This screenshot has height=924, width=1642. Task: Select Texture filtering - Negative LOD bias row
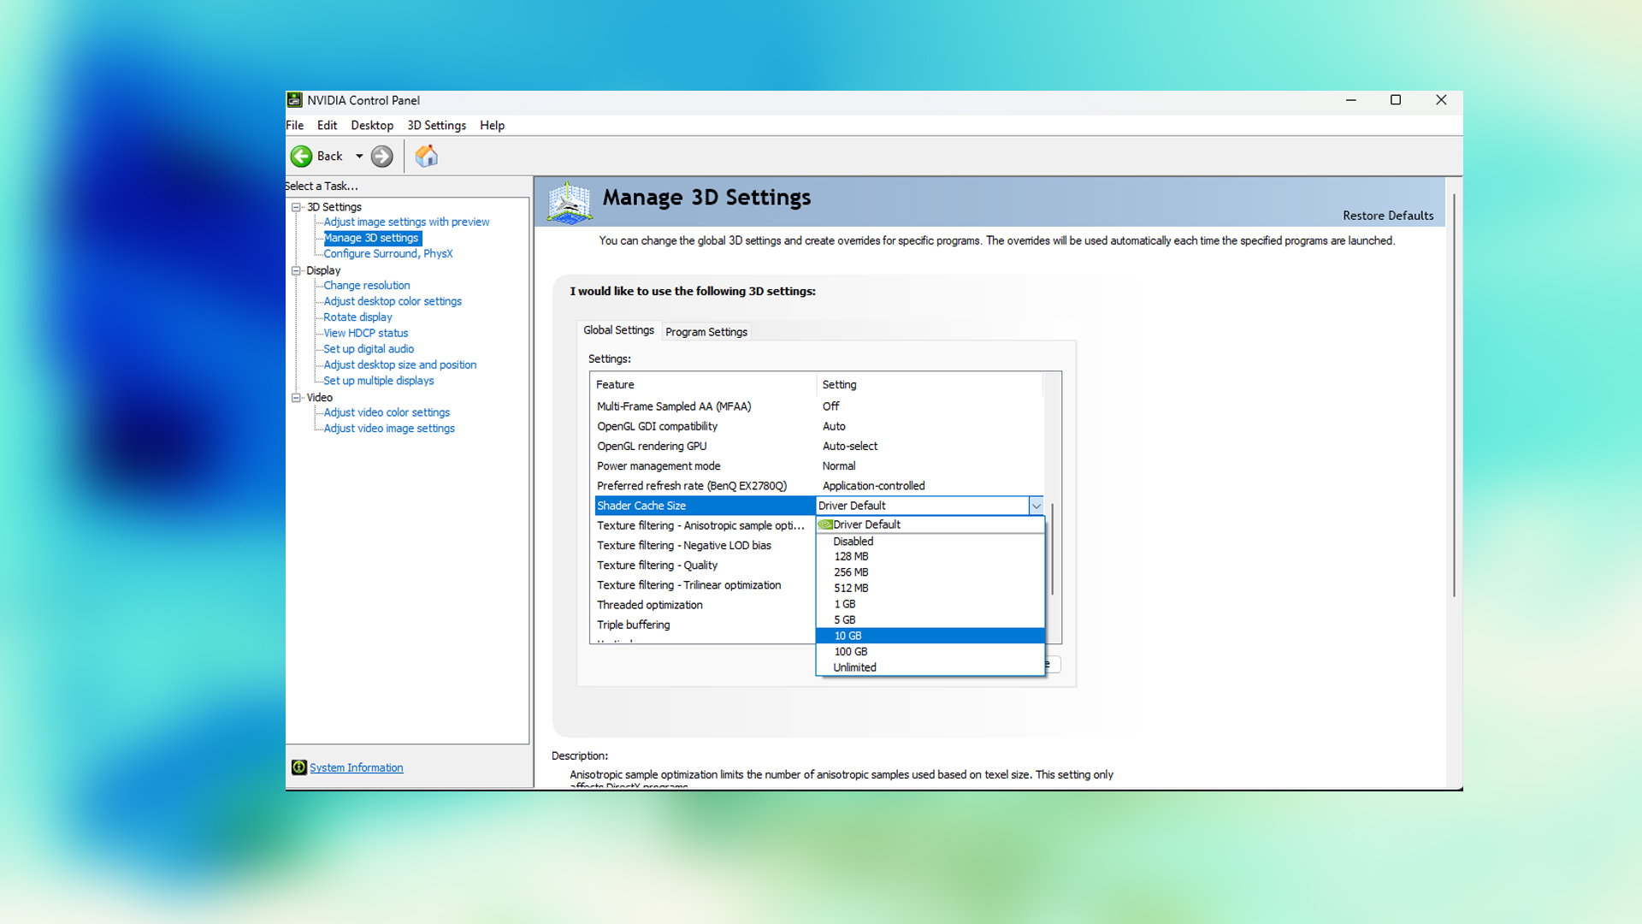[x=705, y=545]
